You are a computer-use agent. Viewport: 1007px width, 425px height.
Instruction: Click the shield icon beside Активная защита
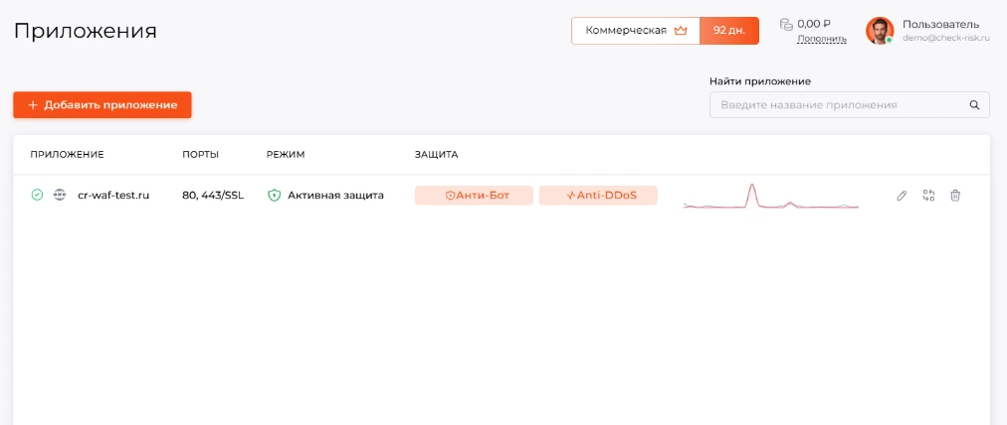point(275,196)
